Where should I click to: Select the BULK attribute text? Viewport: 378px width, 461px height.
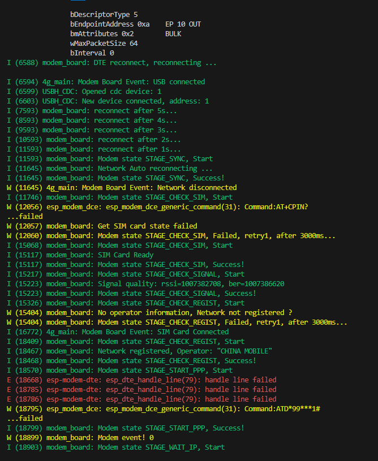point(175,34)
